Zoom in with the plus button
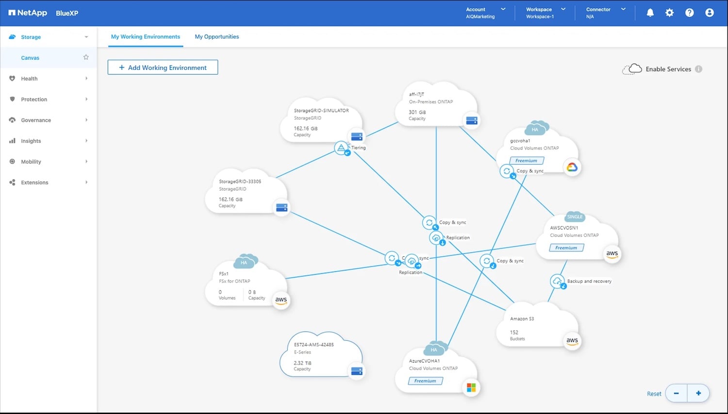The image size is (728, 414). tap(698, 393)
